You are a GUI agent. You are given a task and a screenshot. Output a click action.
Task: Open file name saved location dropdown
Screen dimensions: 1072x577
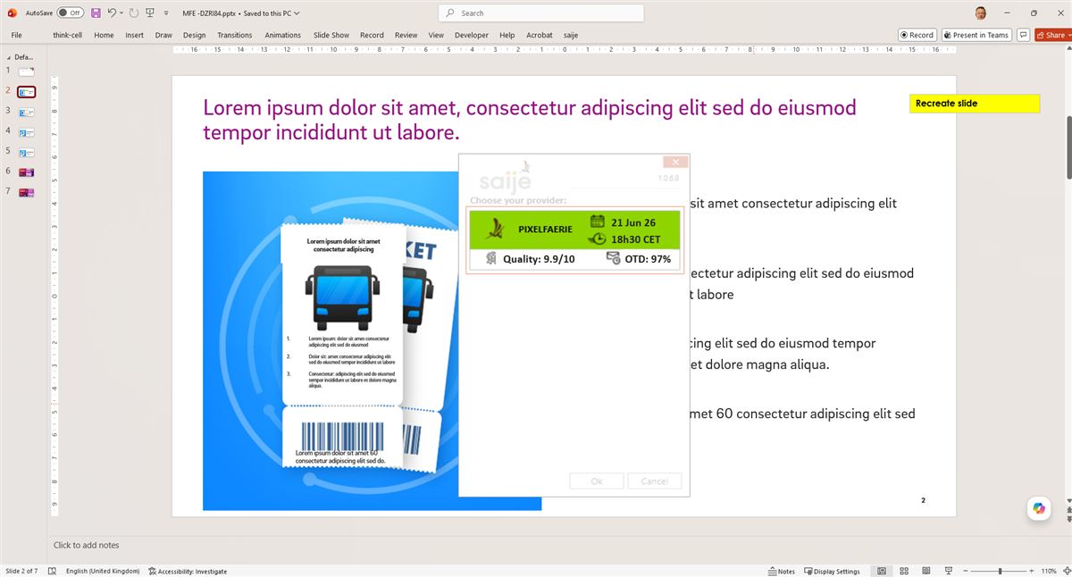[296, 13]
